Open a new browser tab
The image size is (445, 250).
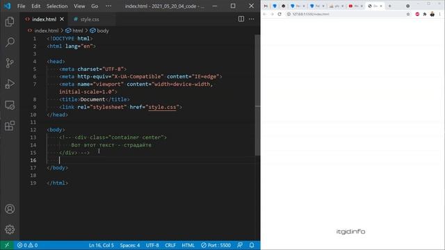tap(389, 6)
